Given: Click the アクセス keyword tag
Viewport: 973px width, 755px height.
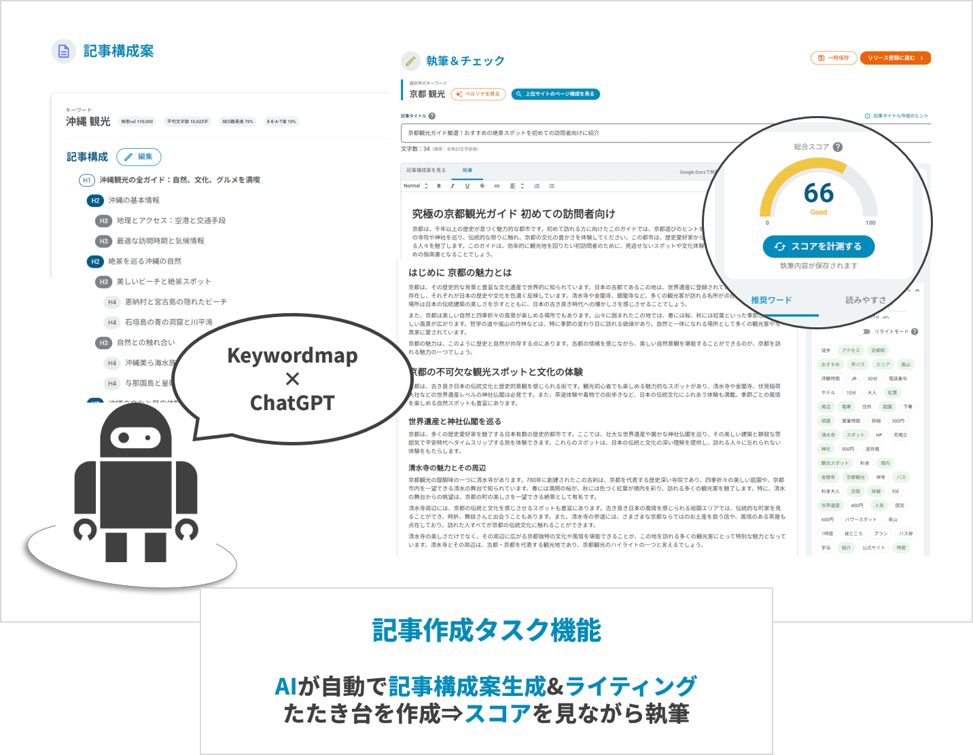Looking at the screenshot, I should [x=851, y=351].
